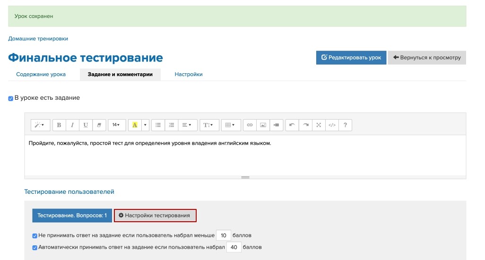Click 'Тестирование. Вопросов: 1' button

pyautogui.click(x=72, y=216)
